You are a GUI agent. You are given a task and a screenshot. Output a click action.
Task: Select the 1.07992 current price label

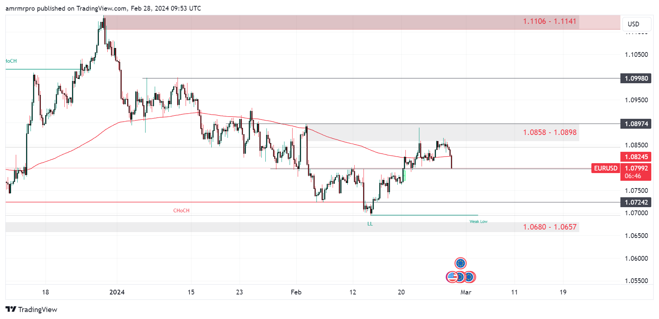click(x=636, y=168)
